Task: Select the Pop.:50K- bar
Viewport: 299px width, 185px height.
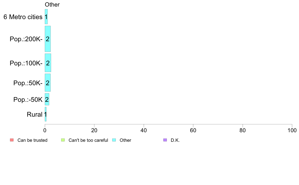Action: point(48,83)
